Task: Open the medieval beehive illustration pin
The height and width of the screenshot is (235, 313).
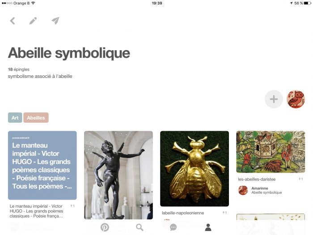Action: 271,152
